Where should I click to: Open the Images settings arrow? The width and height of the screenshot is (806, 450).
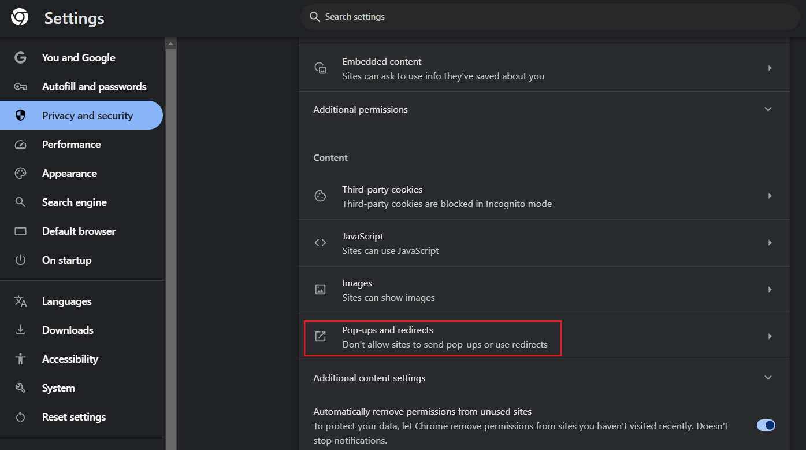[770, 290]
